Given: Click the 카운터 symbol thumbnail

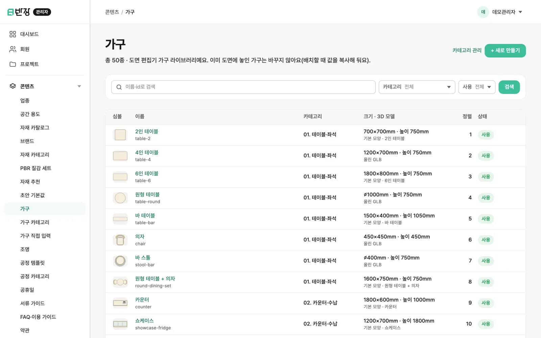Looking at the screenshot, I should (x=120, y=303).
